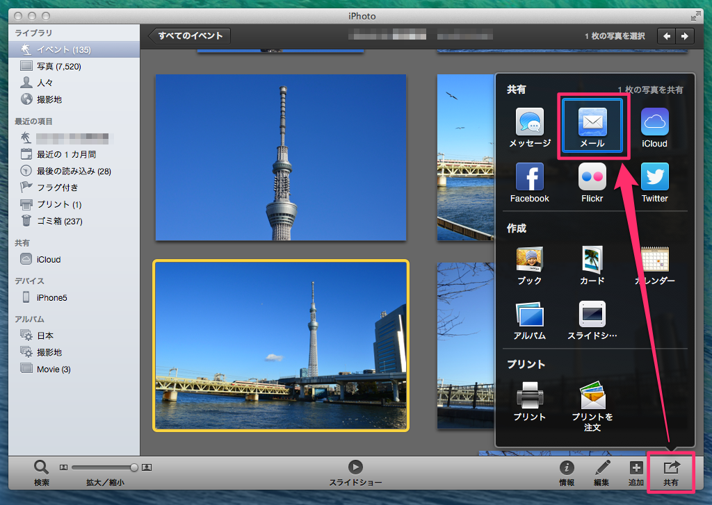Click the Add (追加) toolbar button
Image resolution: width=712 pixels, height=505 pixels.
point(636,473)
